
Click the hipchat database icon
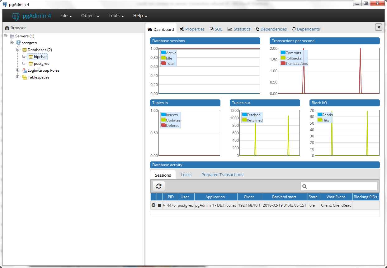point(31,57)
